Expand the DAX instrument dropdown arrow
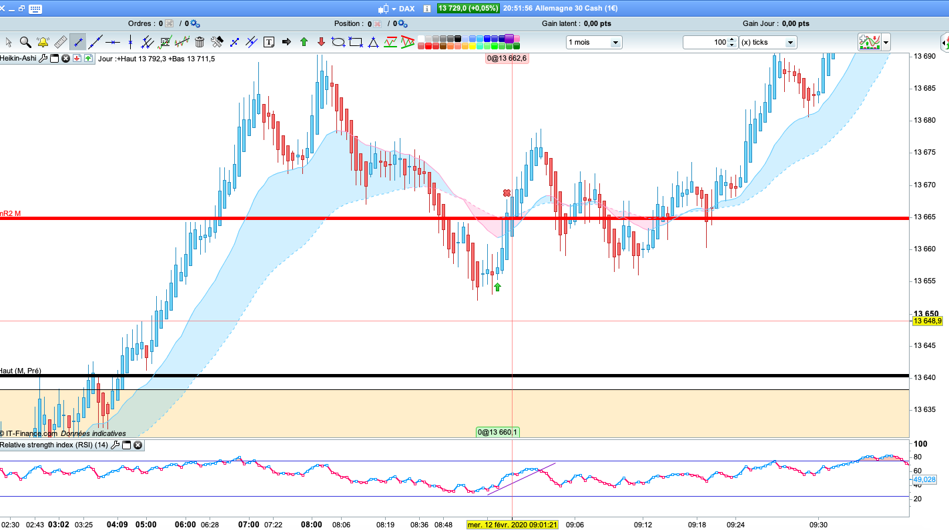 point(393,9)
